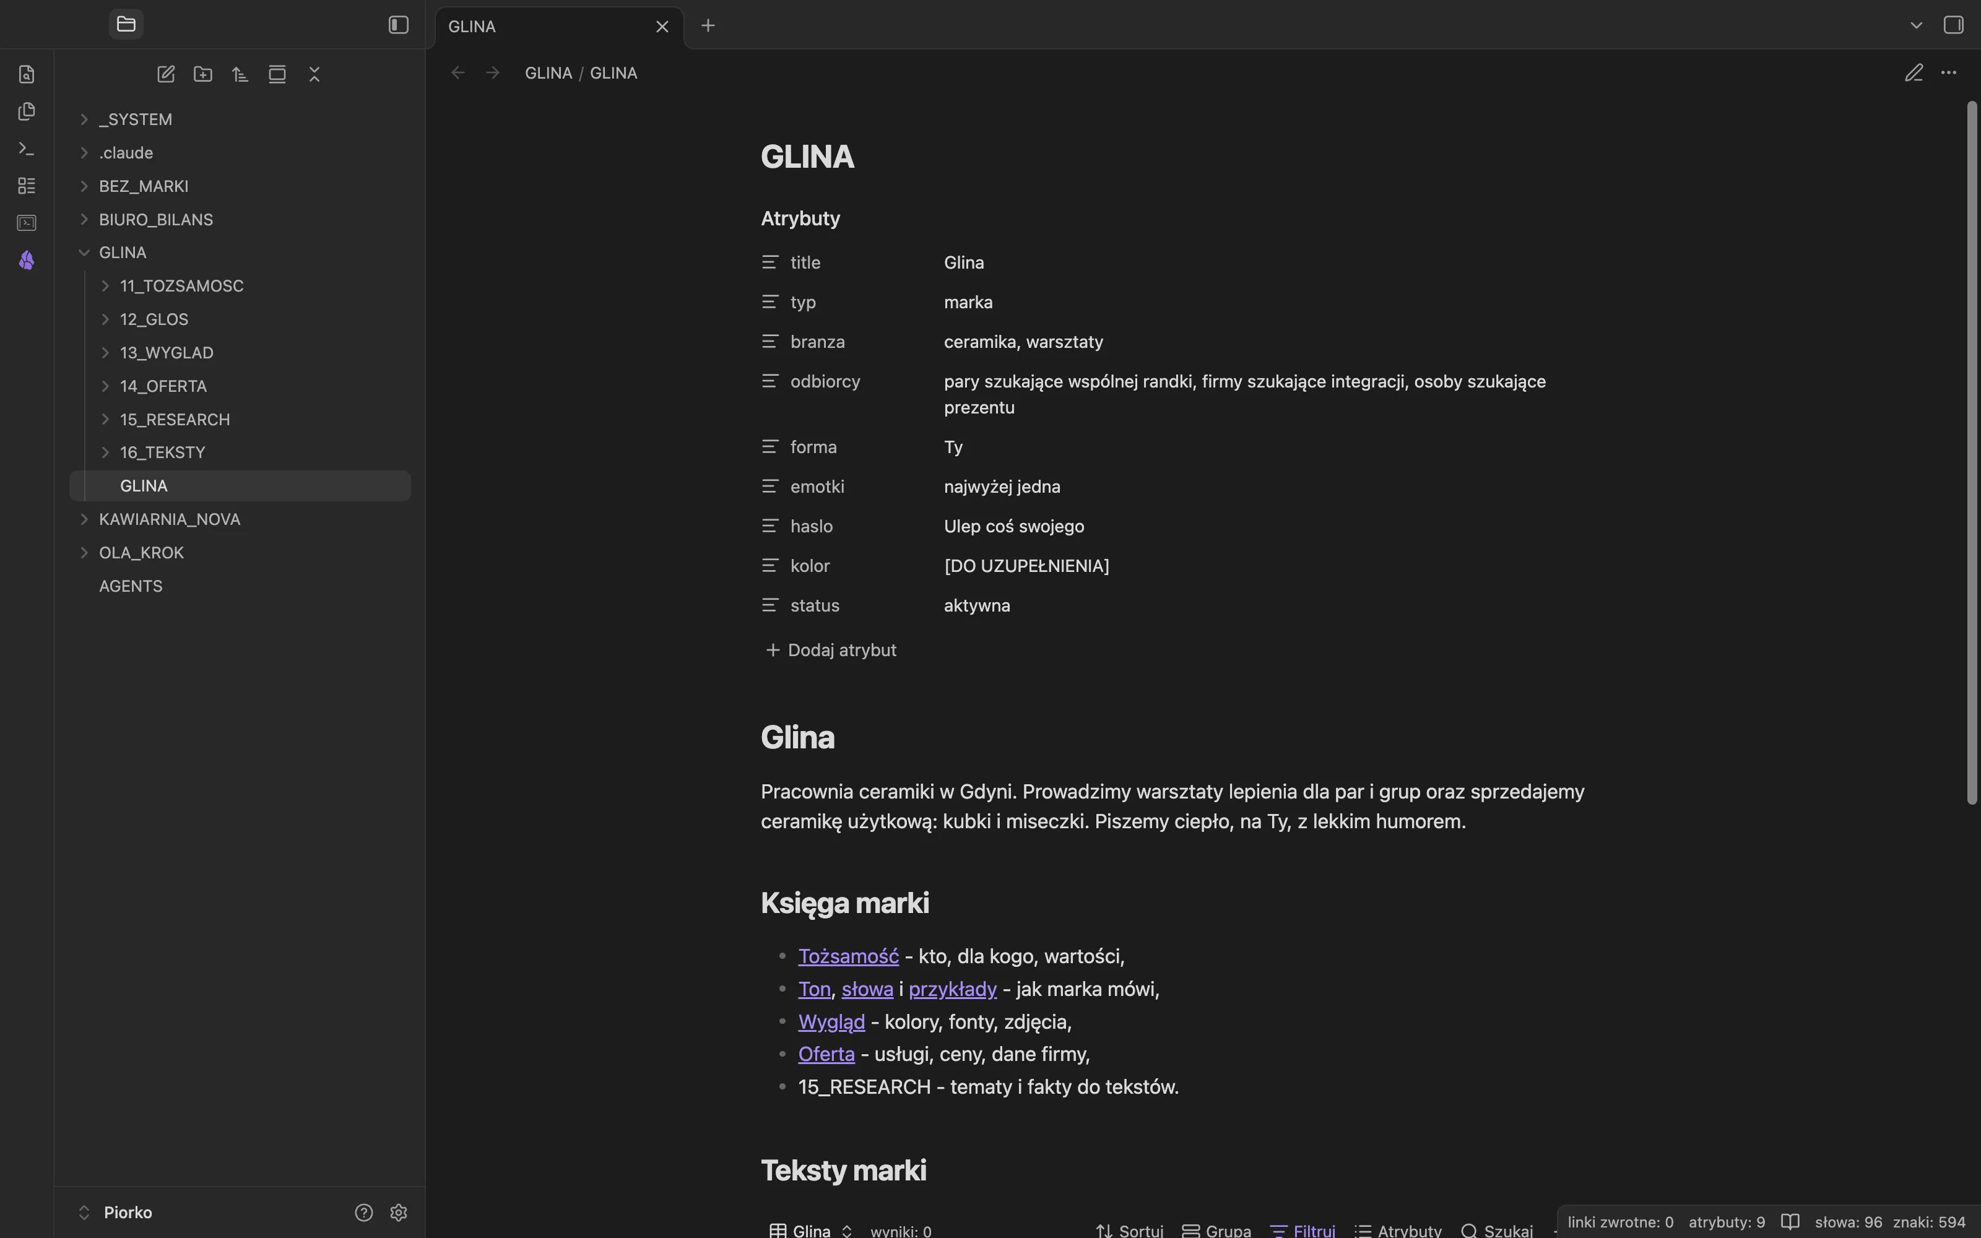Open the help icon

coord(363,1213)
